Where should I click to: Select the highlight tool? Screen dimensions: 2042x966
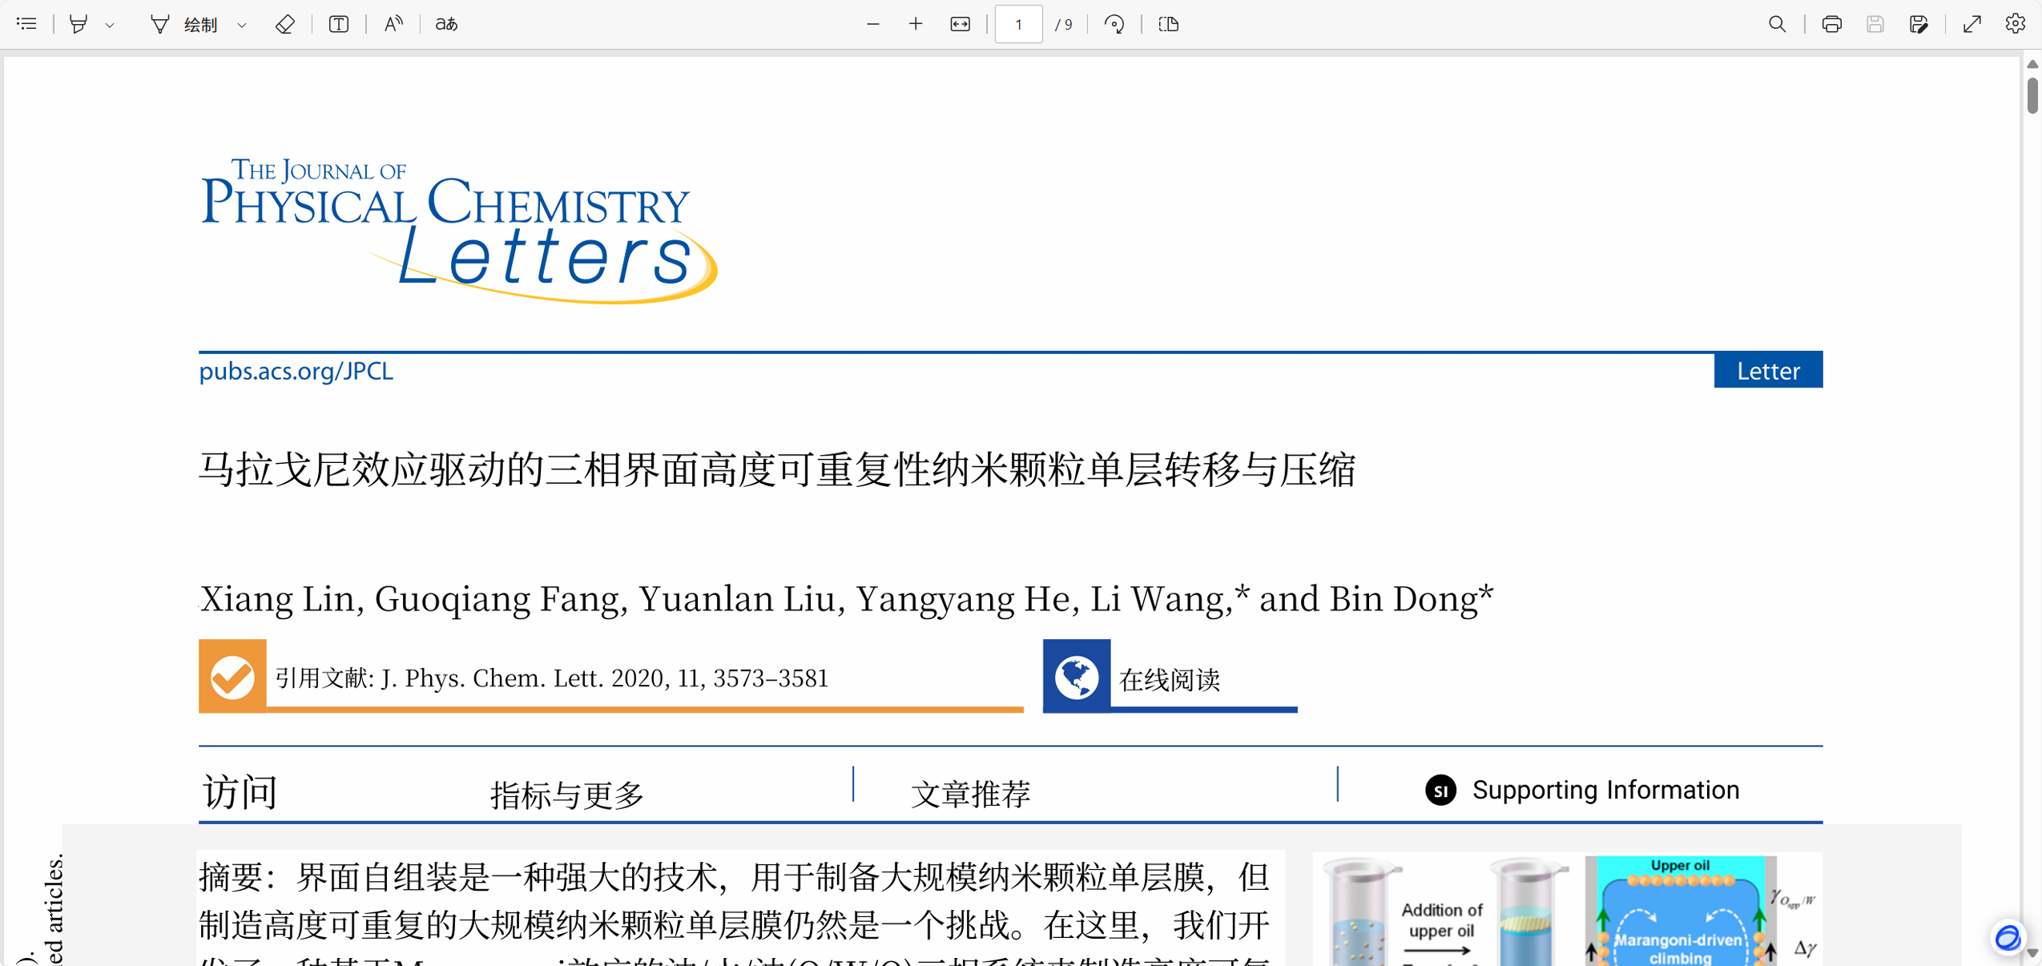pyautogui.click(x=79, y=24)
